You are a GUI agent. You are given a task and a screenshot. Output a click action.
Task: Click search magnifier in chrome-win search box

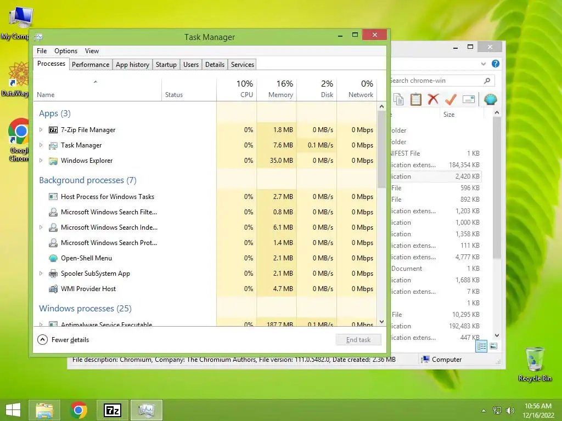point(487,81)
